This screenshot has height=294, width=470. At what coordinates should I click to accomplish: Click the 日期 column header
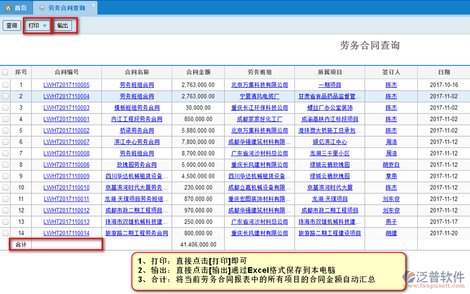443,72
